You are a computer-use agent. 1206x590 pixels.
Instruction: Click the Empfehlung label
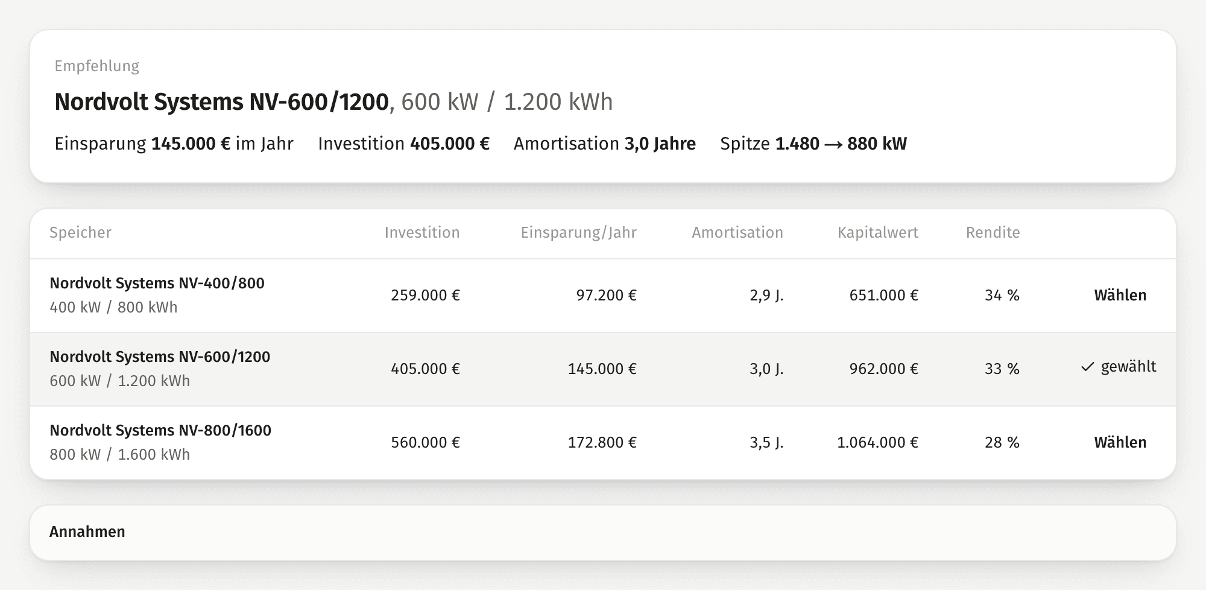tap(97, 66)
